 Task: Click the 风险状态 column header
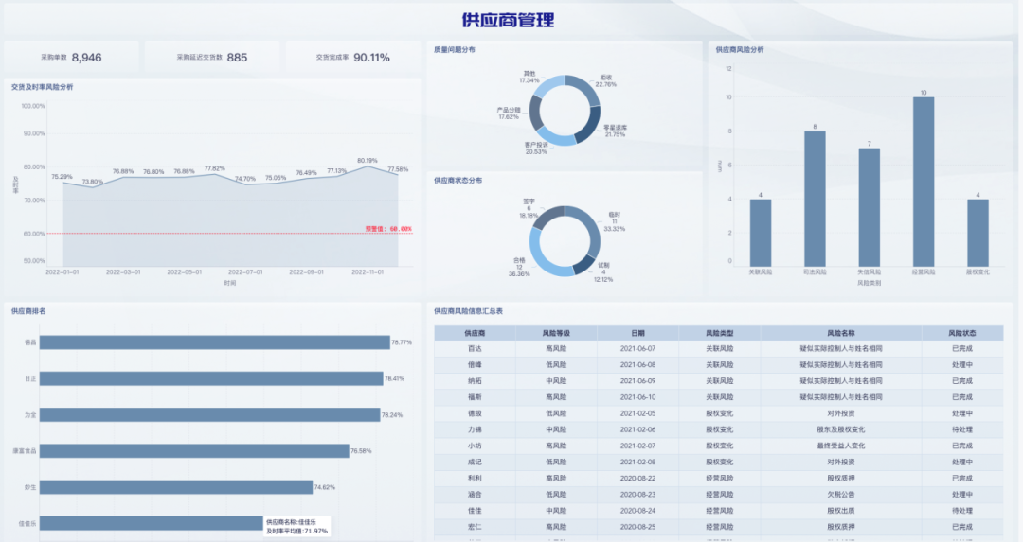961,333
